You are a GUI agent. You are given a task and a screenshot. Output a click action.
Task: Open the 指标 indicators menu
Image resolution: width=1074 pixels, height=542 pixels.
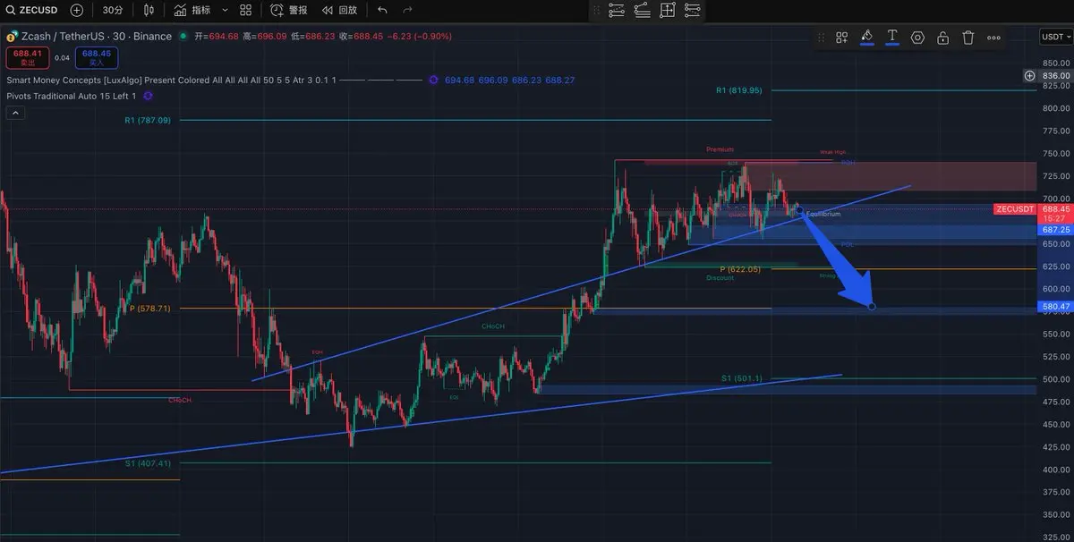click(x=192, y=10)
